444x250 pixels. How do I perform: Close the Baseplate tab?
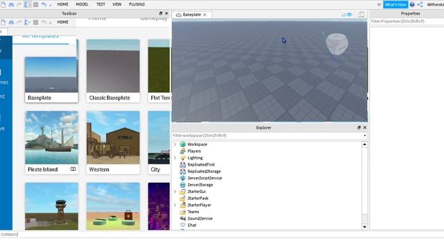pyautogui.click(x=205, y=15)
